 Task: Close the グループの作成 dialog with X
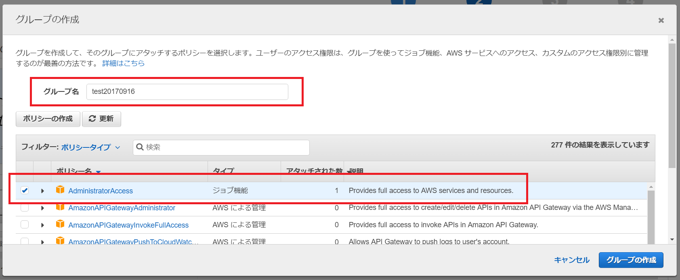point(661,20)
